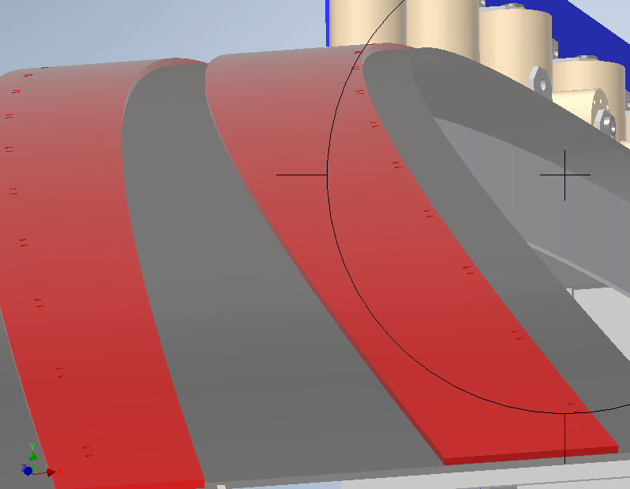630x489 pixels.
Task: Click the red X axis arrow in the triad
Action: click(x=51, y=472)
